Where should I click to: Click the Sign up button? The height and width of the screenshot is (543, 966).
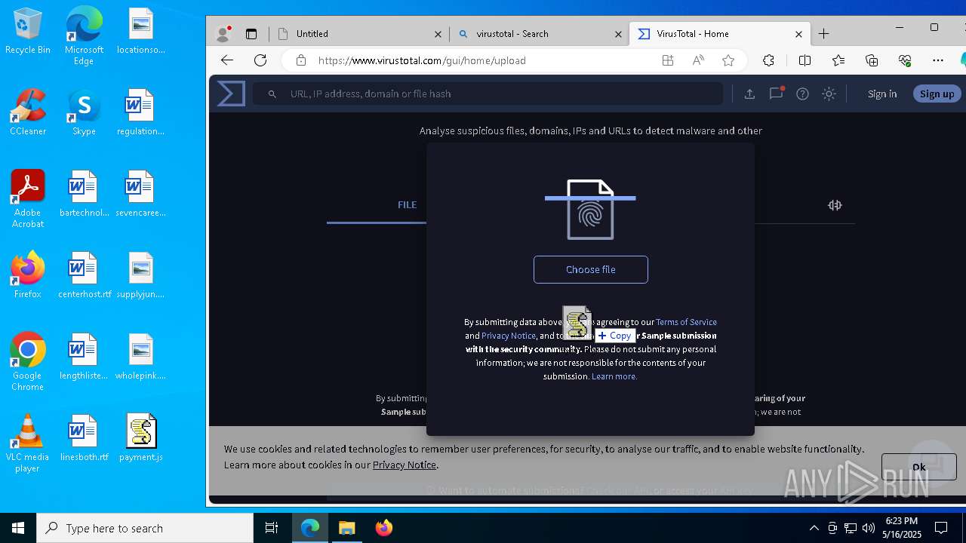point(937,94)
